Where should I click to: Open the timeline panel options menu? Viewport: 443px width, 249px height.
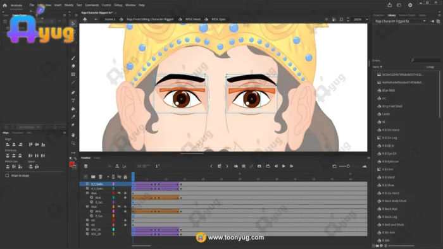pyautogui.click(x=368, y=158)
